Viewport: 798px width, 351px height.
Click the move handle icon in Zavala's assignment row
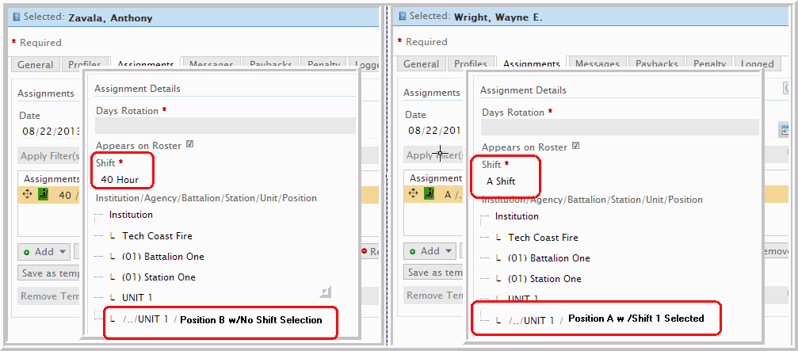[28, 194]
